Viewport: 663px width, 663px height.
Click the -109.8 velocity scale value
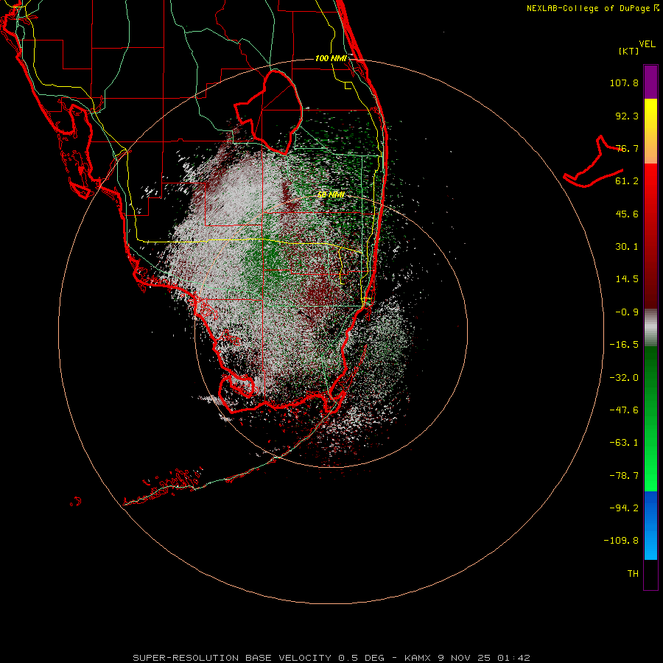pos(621,541)
